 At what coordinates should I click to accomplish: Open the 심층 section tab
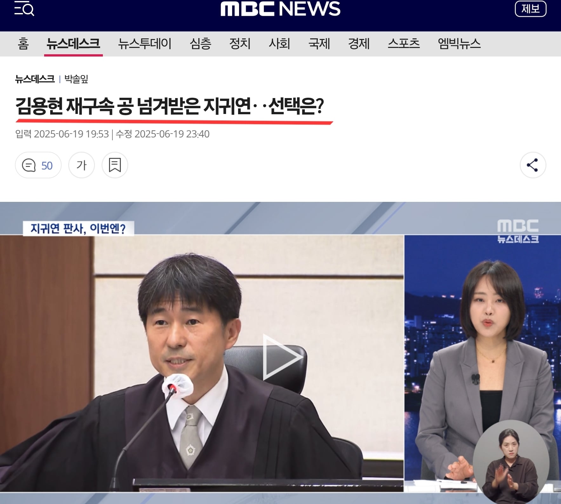(200, 43)
